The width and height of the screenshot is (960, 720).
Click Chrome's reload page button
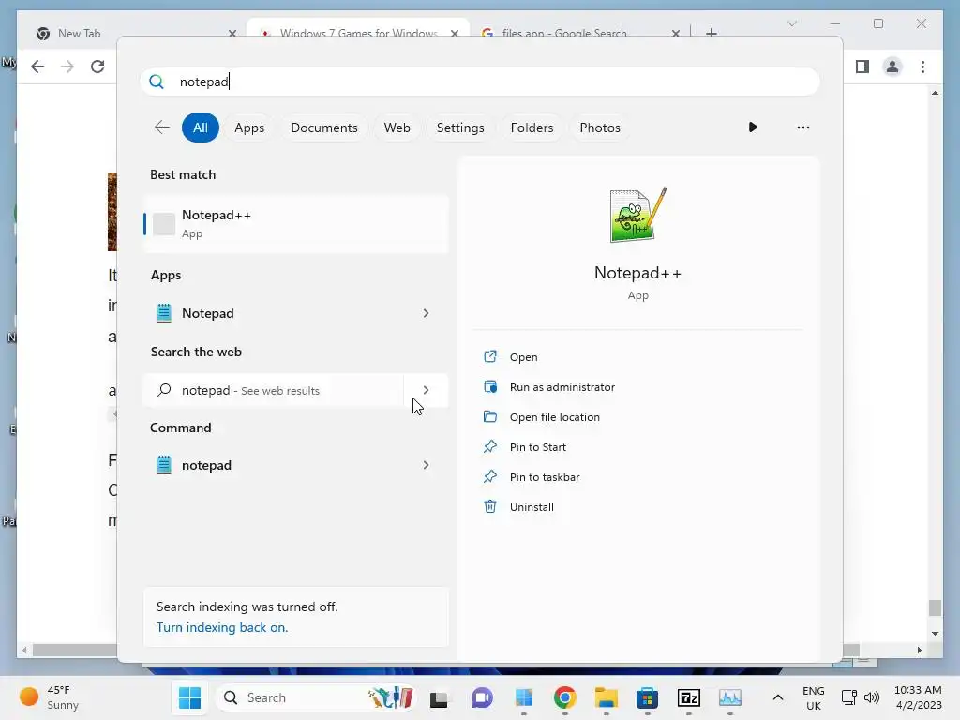97,67
